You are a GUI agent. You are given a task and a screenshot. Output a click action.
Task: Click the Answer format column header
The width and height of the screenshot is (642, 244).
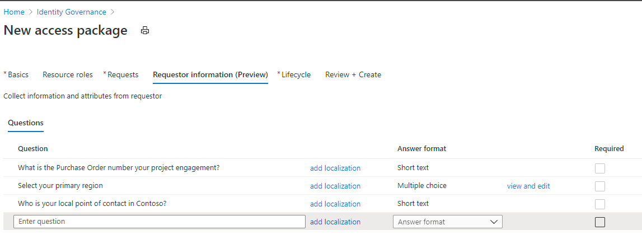click(x=421, y=149)
